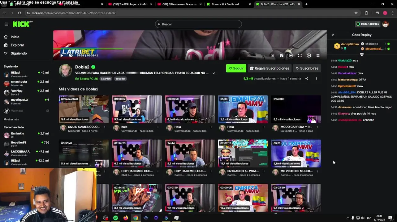
Task: Open Inicio home in sidebar
Action: [15, 37]
